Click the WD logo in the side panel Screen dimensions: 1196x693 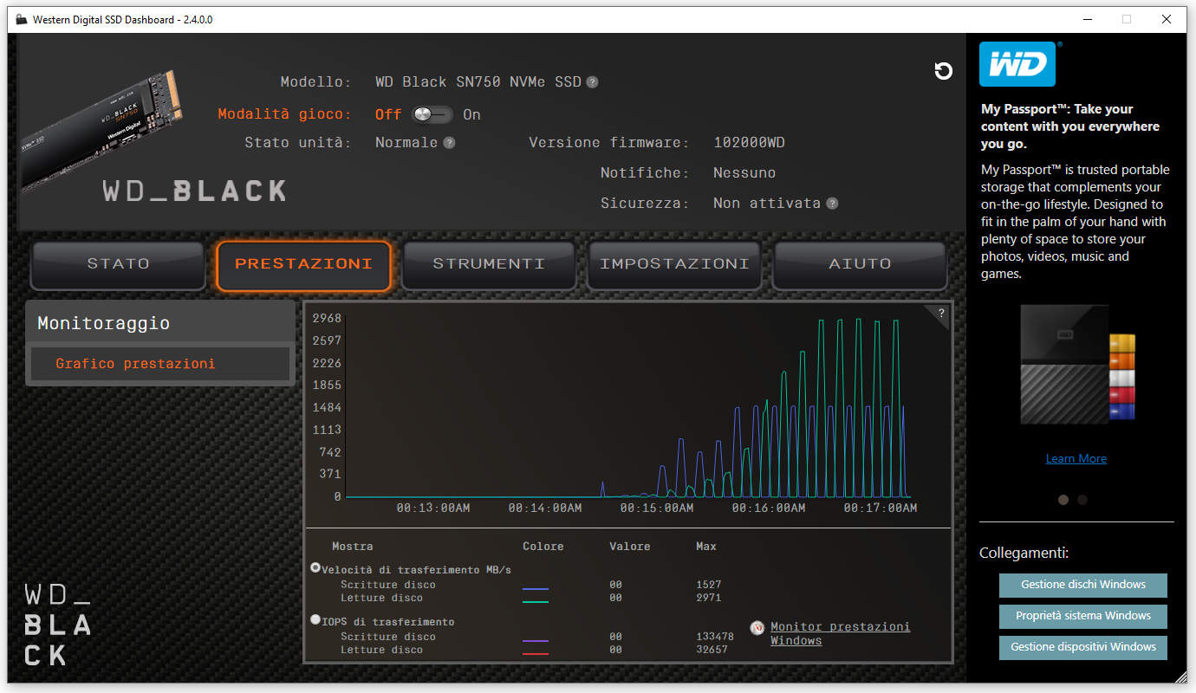(1017, 64)
